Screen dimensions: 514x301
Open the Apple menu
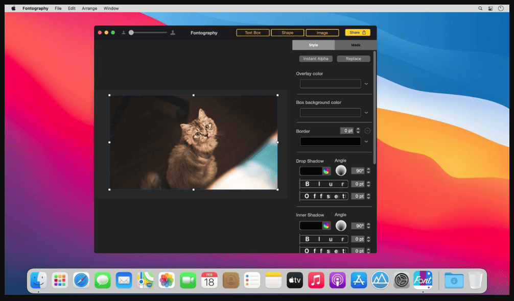tap(13, 9)
